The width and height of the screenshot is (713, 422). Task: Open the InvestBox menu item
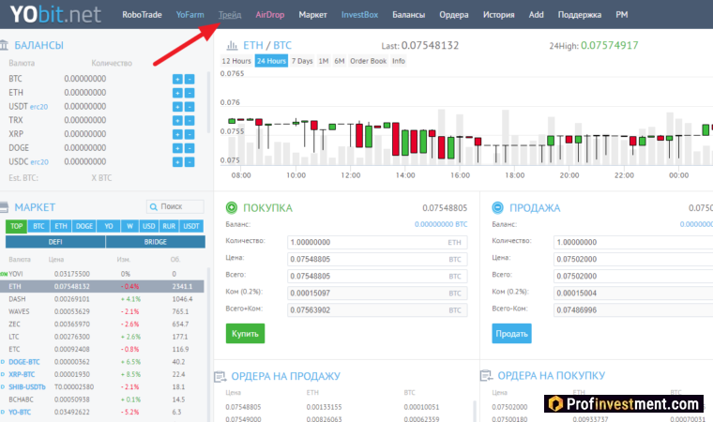pyautogui.click(x=360, y=15)
